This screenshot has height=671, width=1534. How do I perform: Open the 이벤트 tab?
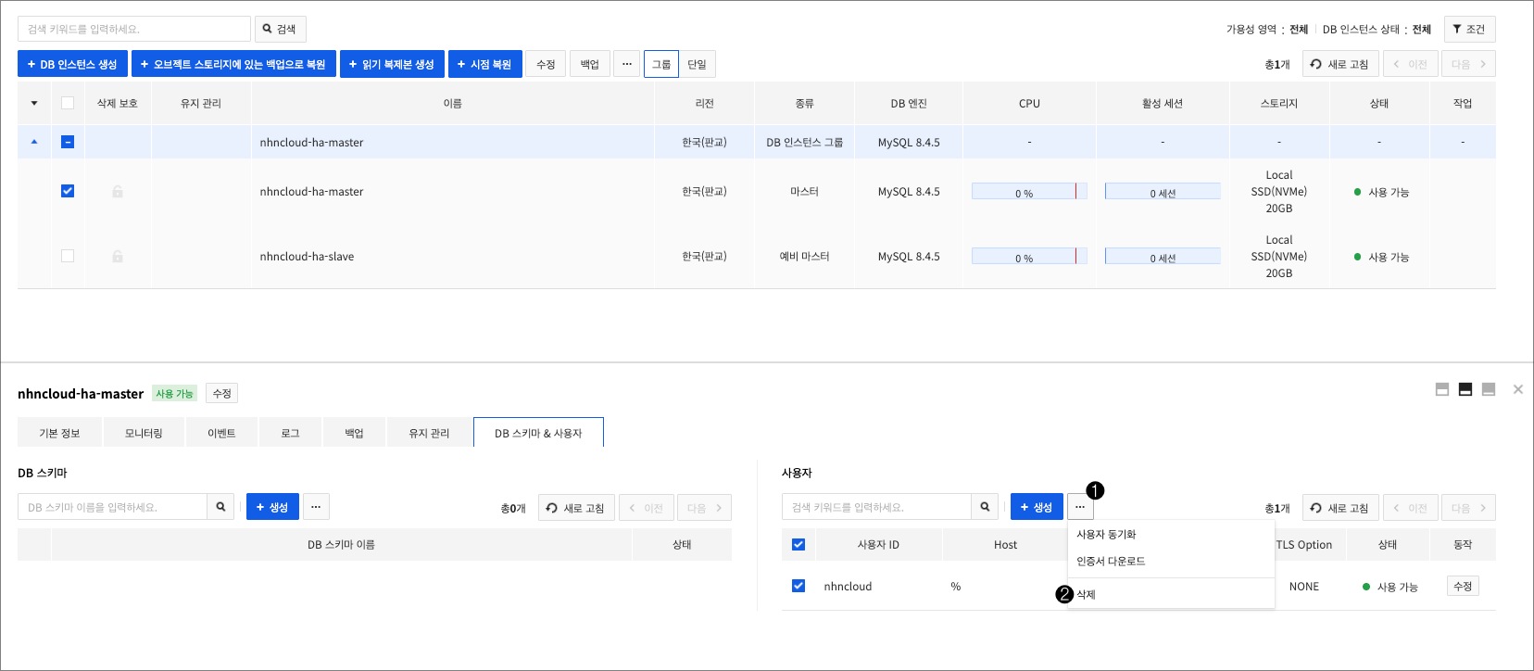pyautogui.click(x=221, y=433)
